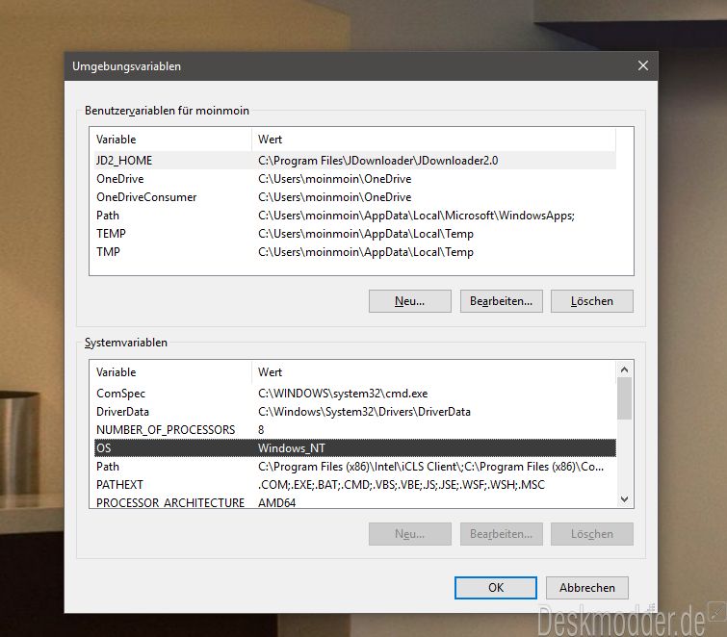Screen dimensions: 727x637
Task: Click Löschen under Benutzervariablen
Action: (x=591, y=301)
